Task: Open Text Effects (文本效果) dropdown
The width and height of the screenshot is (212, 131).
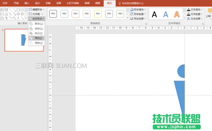Action: pos(195,19)
